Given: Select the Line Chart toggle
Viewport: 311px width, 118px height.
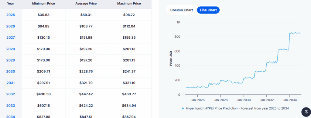Looking at the screenshot, I should point(208,10).
